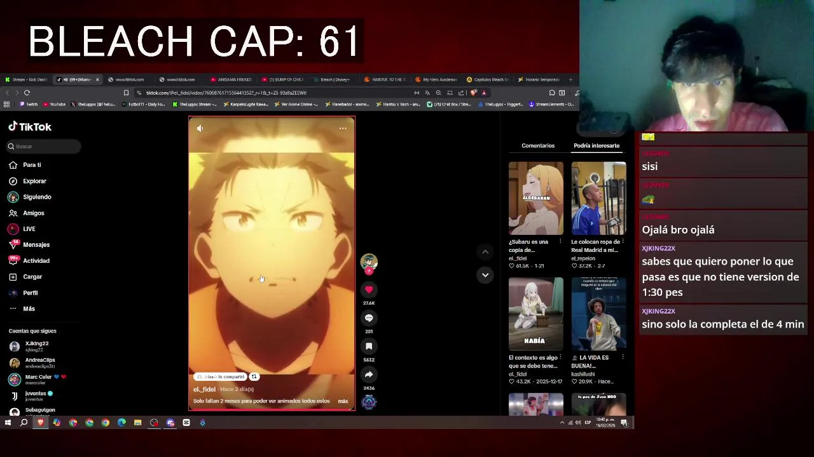Image resolution: width=814 pixels, height=457 pixels.
Task: Click the repost icon in the video overlay
Action: tap(254, 376)
